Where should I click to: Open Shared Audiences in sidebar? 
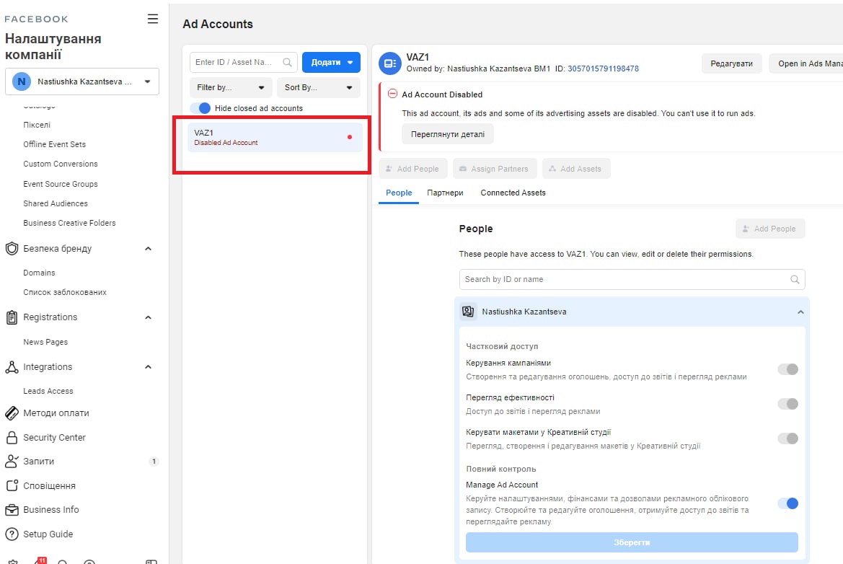coord(56,203)
